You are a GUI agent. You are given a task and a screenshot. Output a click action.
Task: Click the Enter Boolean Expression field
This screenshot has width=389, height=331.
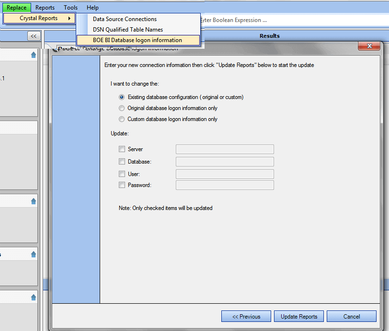(x=287, y=20)
